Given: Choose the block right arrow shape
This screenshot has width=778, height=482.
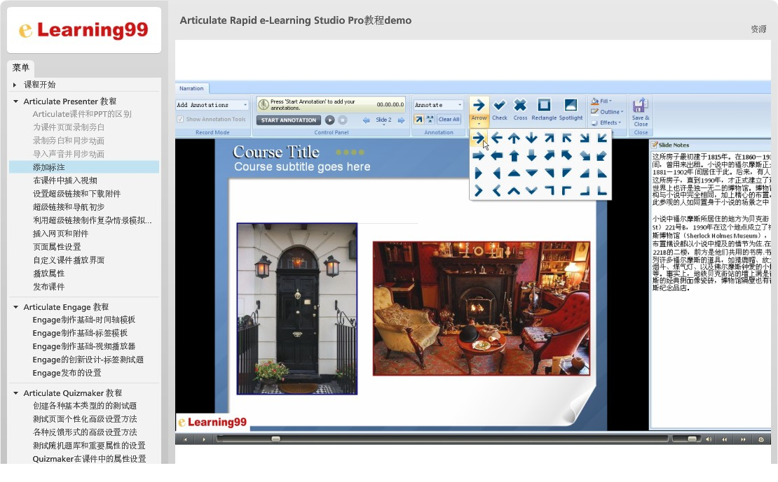Looking at the screenshot, I should tap(478, 156).
